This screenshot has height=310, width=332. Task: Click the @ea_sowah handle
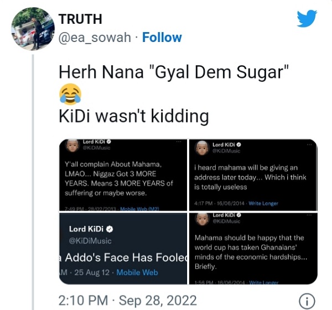pos(95,38)
